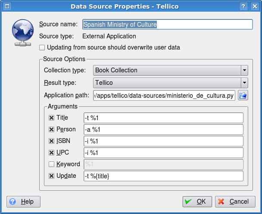Click the question mark help icon in titlebar
262x214 pixels.
point(243,6)
